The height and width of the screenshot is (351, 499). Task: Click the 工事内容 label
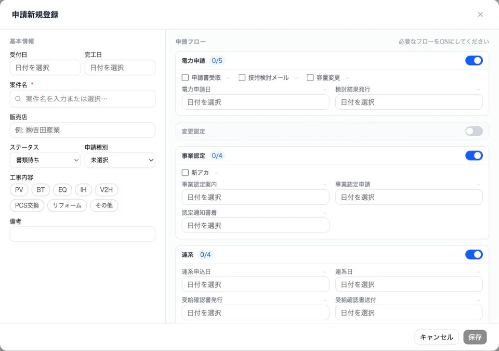coord(21,177)
